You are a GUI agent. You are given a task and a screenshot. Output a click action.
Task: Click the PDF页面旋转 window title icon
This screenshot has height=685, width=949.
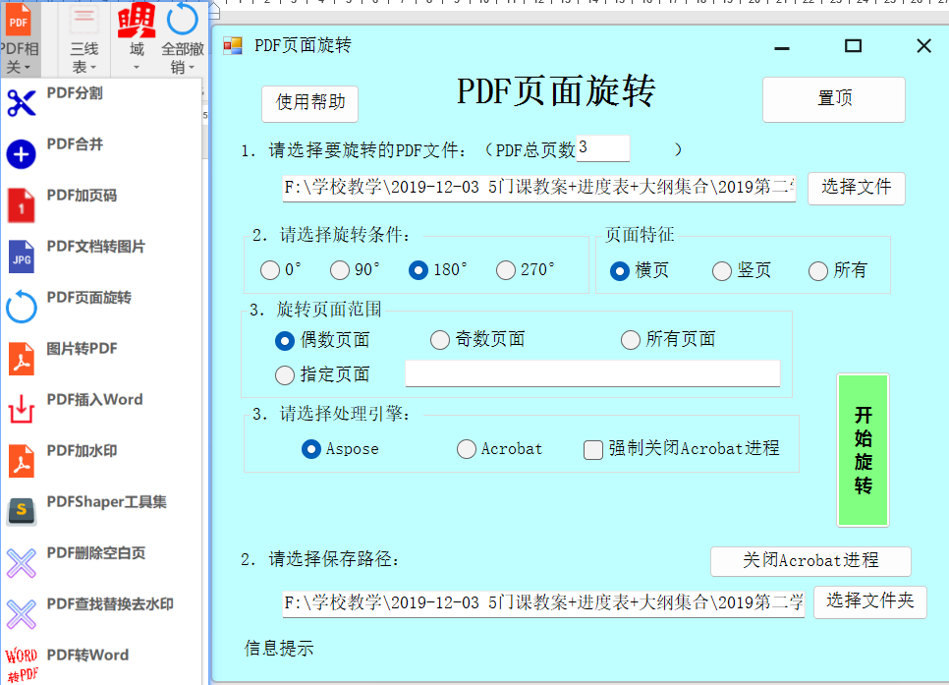[233, 45]
